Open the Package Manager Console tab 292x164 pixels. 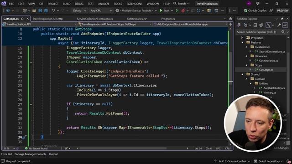31,154
